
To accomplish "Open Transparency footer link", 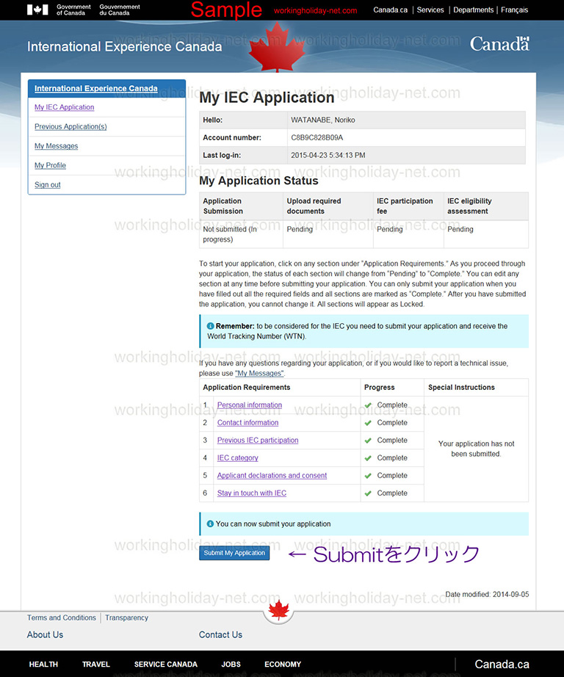I will point(126,618).
